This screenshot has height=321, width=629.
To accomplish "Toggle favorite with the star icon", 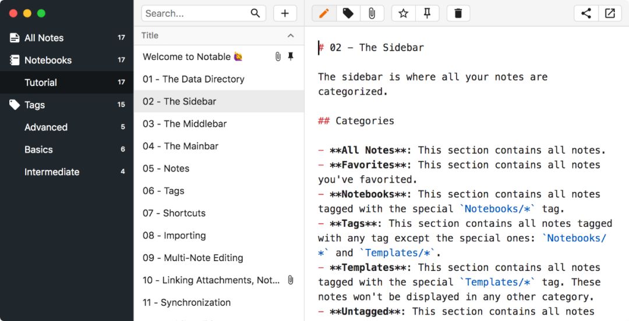I will point(403,13).
